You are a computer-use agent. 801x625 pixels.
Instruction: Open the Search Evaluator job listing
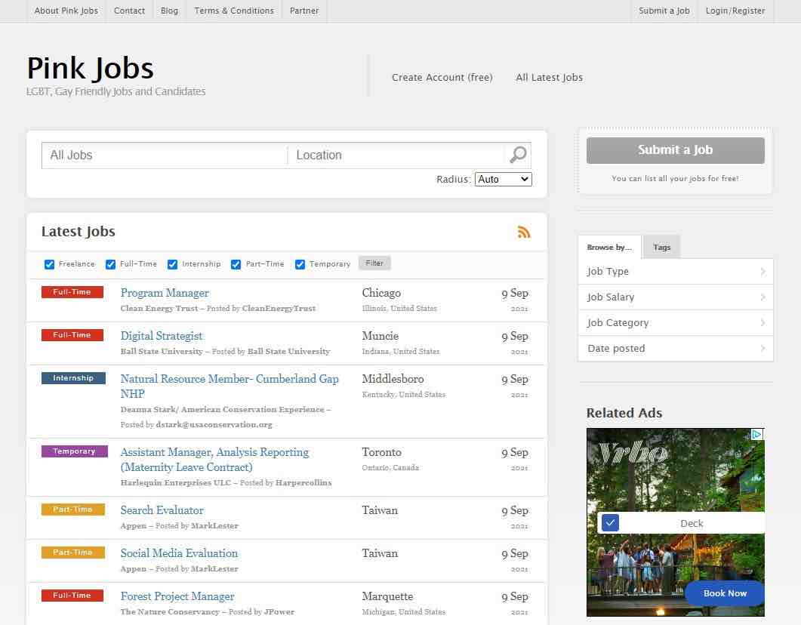click(x=162, y=510)
